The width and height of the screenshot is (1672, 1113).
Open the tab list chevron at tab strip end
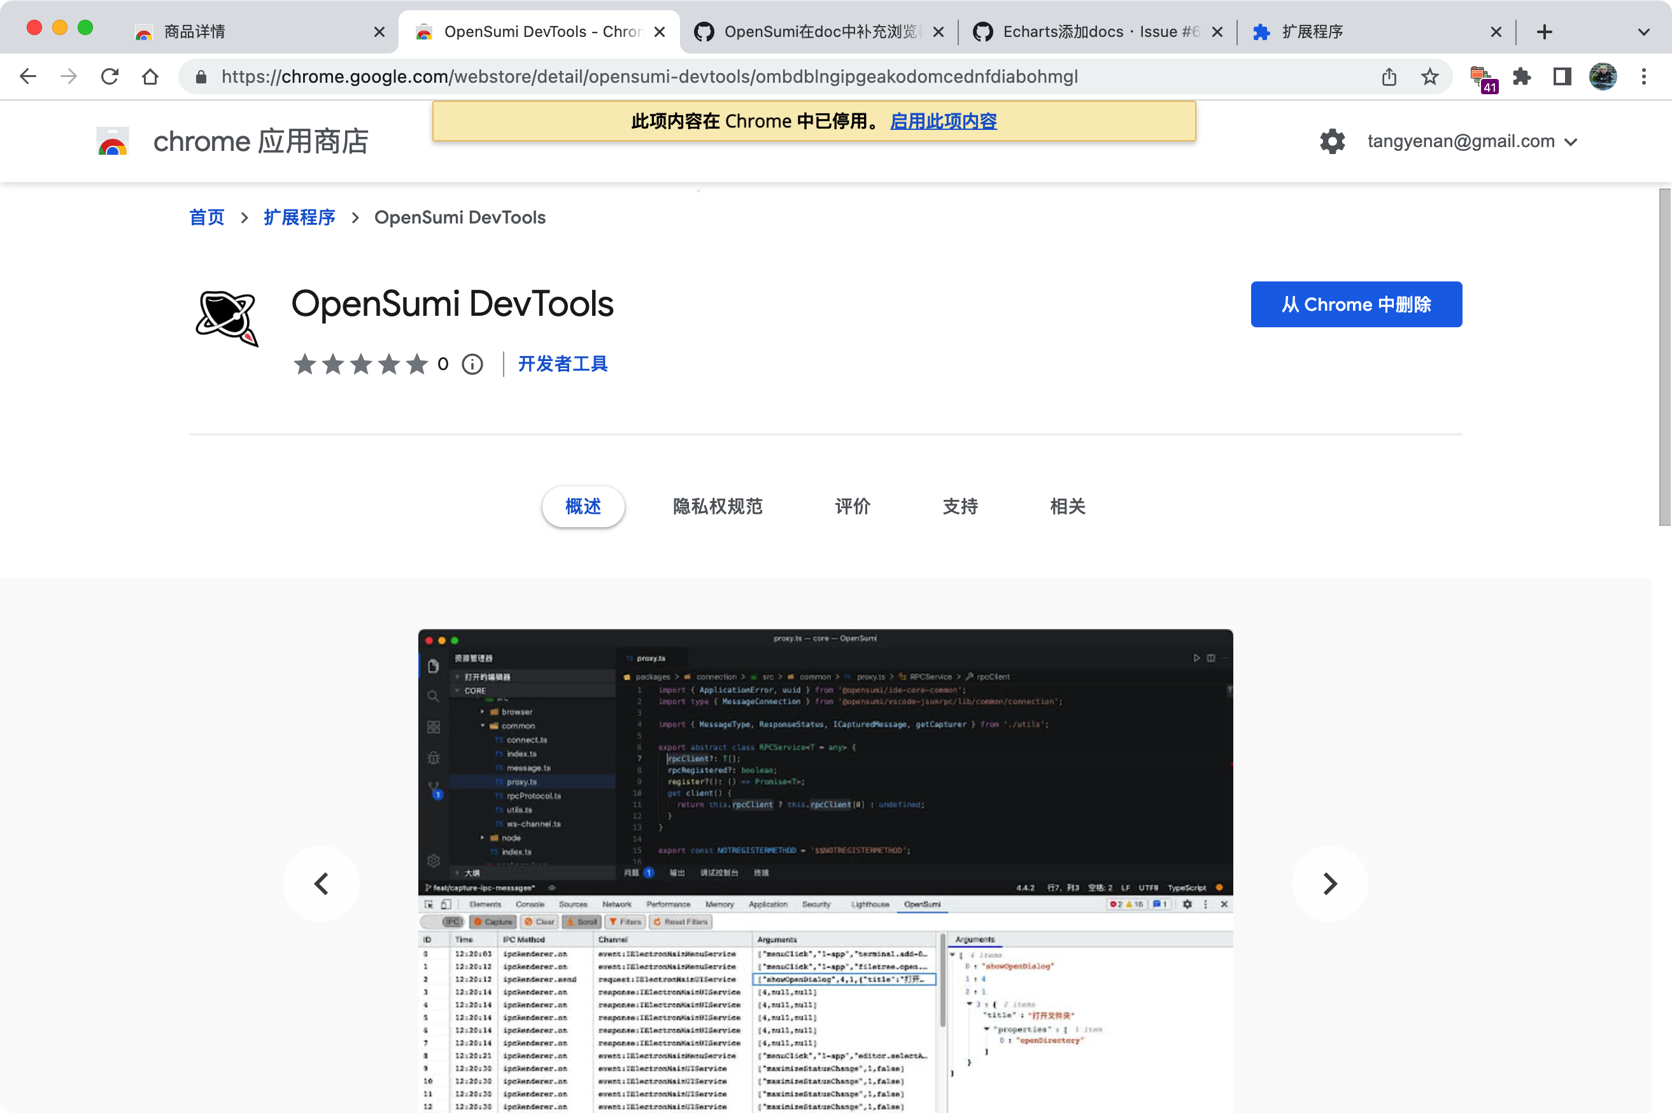1643,31
